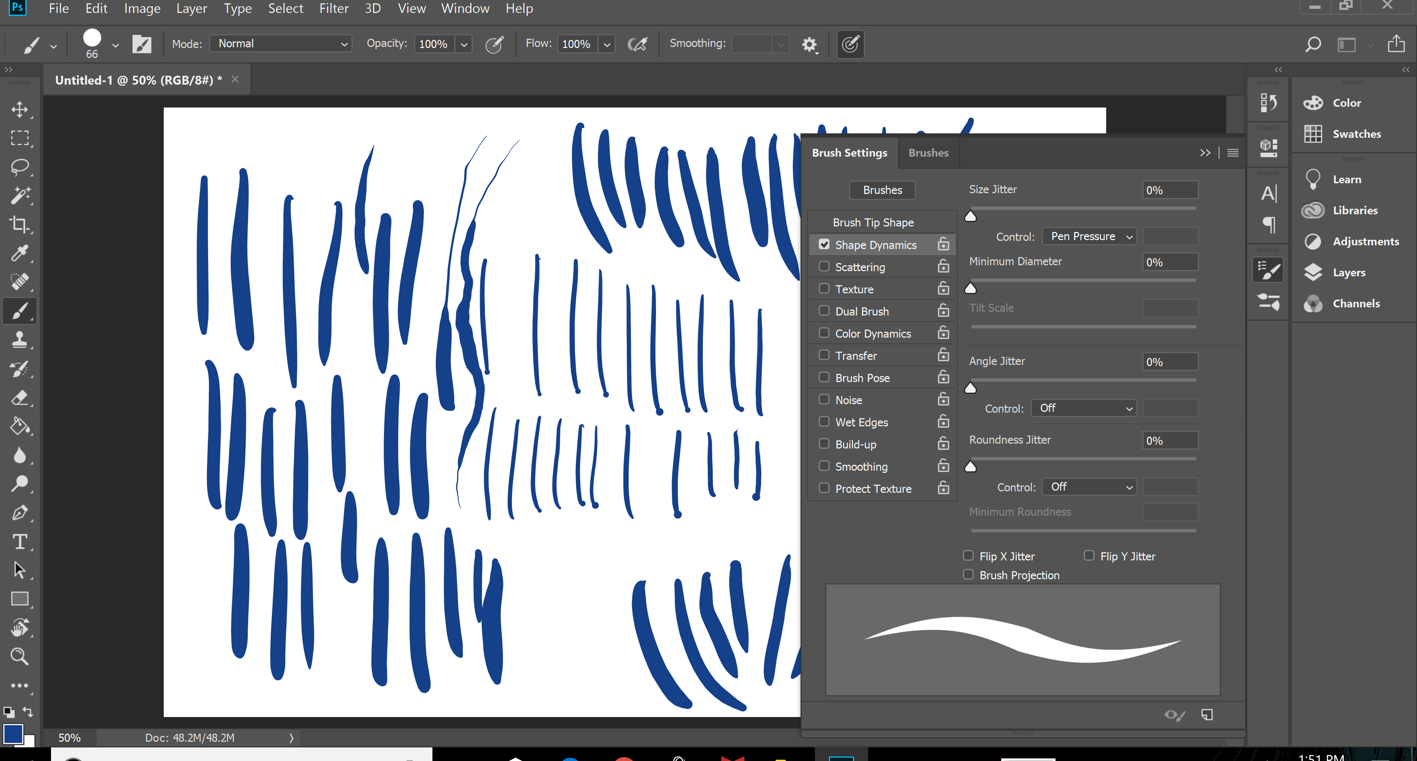Image resolution: width=1417 pixels, height=761 pixels.
Task: Click the Brushes button above Brush Tip Shape
Action: point(882,190)
